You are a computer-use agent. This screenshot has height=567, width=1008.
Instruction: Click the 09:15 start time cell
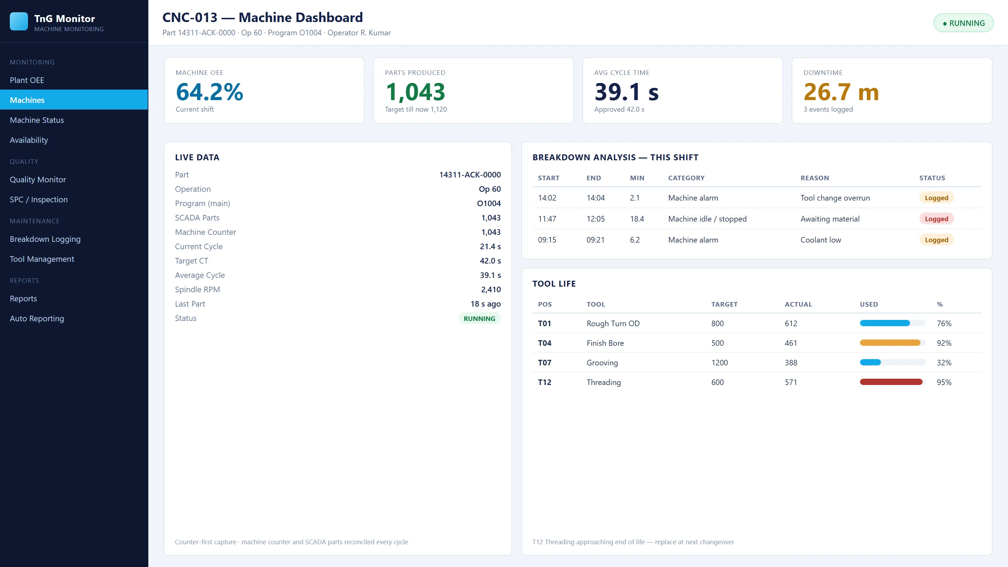547,240
